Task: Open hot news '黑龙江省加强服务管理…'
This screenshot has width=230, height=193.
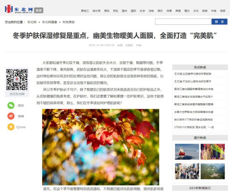Action: click(194, 89)
